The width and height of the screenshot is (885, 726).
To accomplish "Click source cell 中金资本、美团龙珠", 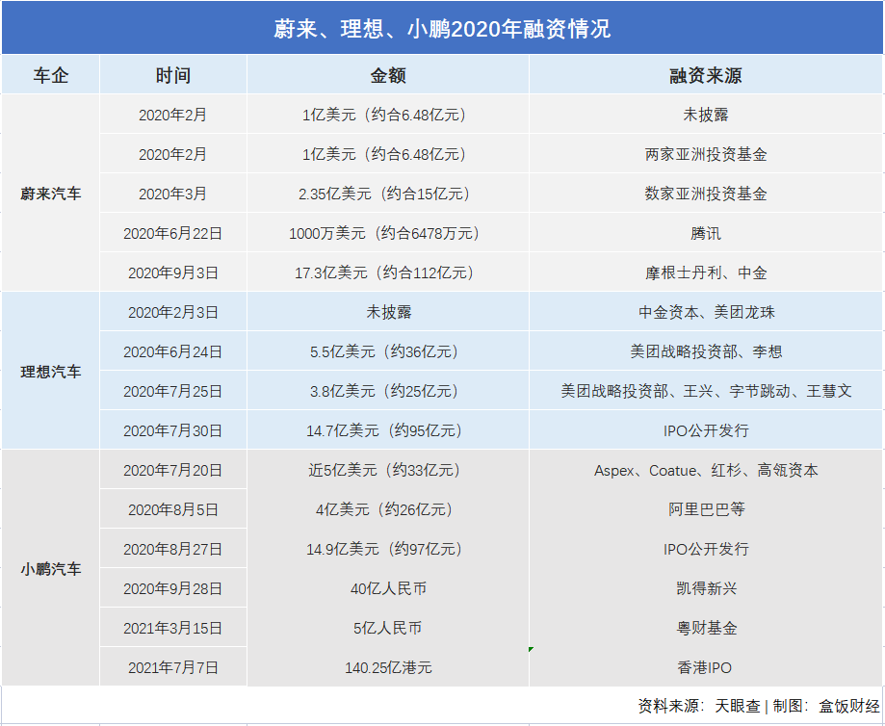I will [706, 312].
